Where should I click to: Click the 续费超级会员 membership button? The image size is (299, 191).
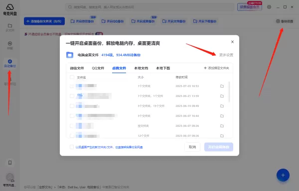point(250,7)
